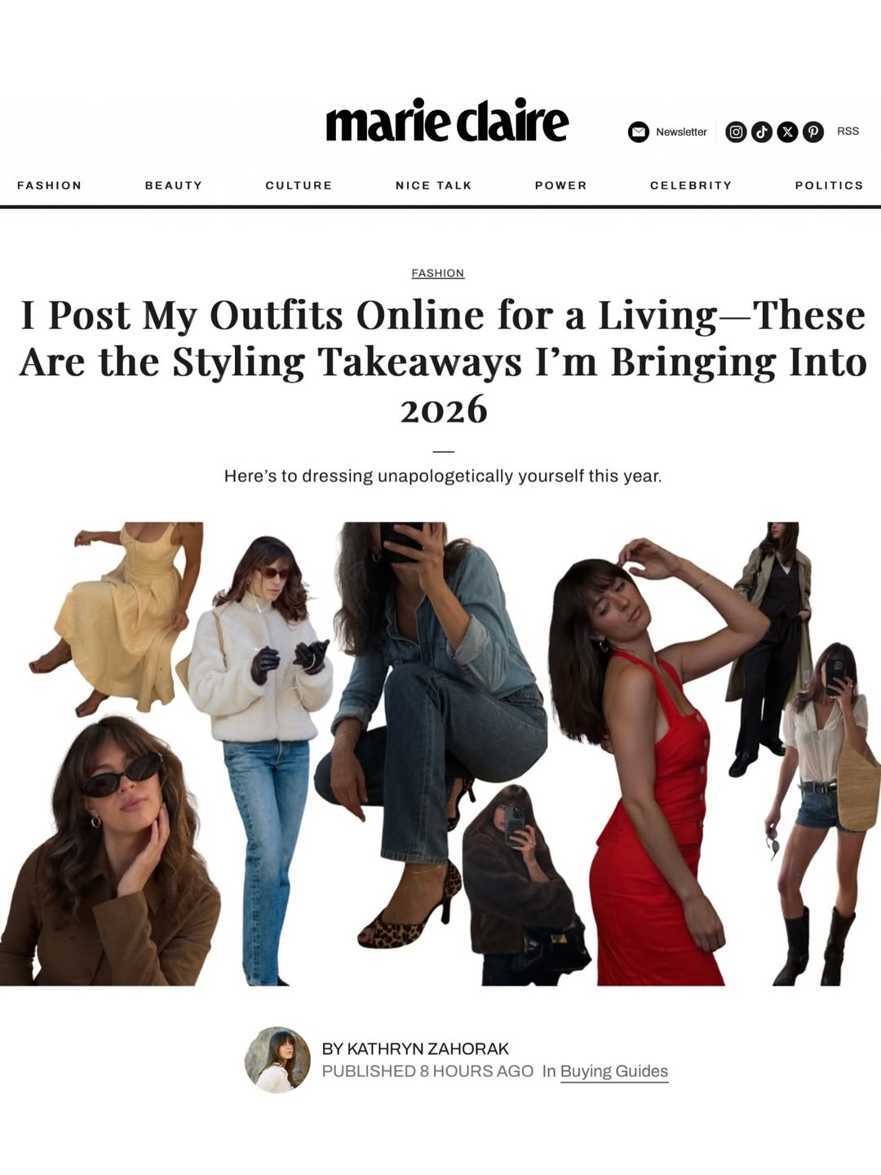Viewport: 881px width, 1175px height.
Task: Open the Instagram social icon
Action: (736, 131)
